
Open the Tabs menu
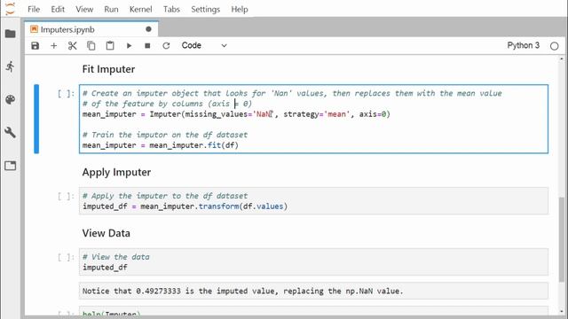(x=171, y=9)
